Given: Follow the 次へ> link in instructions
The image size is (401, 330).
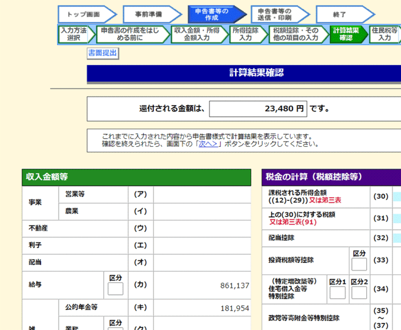Looking at the screenshot, I should 208,144.
